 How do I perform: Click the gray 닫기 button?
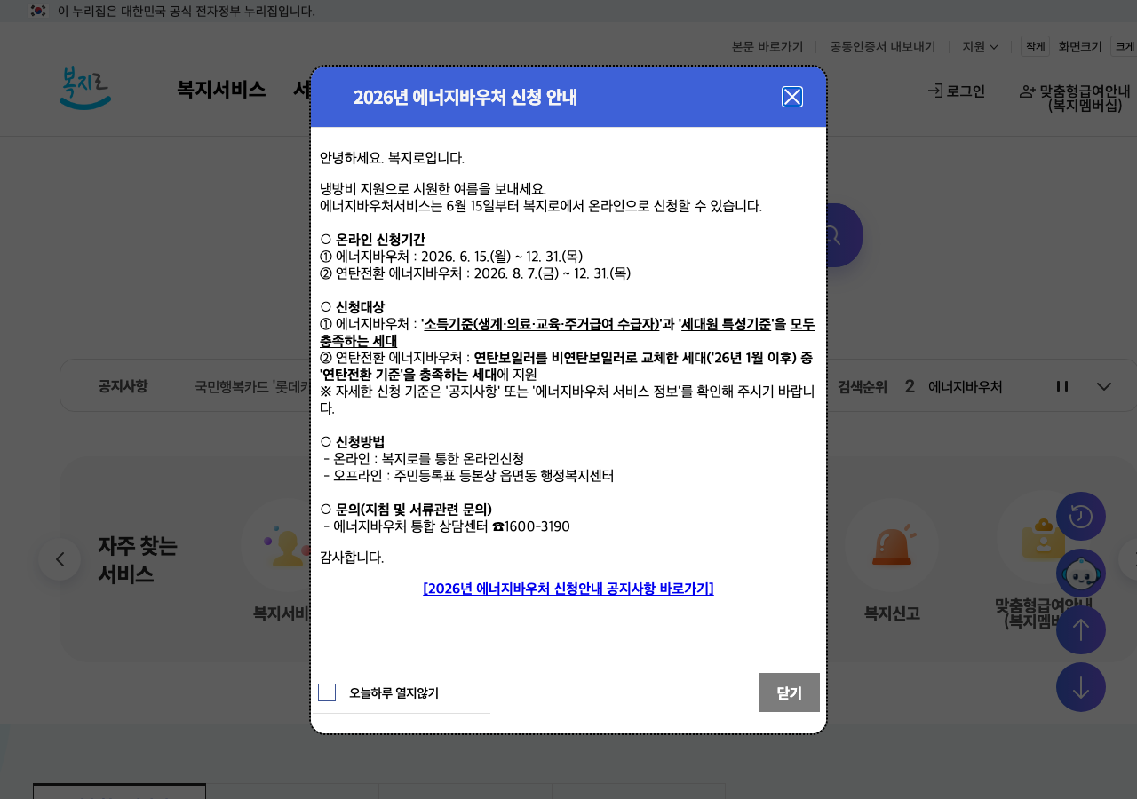[x=790, y=692]
